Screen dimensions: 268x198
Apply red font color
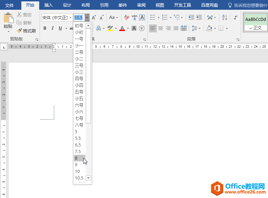coord(122,28)
